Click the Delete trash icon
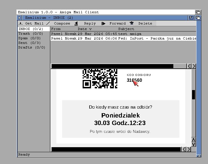The image size is (208, 164). (x=132, y=23)
